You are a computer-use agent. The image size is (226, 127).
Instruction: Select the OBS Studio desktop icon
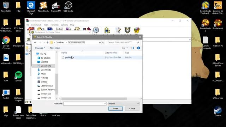tap(68, 7)
